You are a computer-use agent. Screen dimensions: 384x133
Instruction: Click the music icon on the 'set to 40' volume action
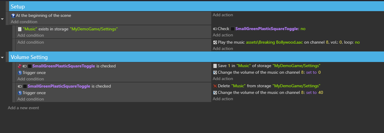pos(215,92)
